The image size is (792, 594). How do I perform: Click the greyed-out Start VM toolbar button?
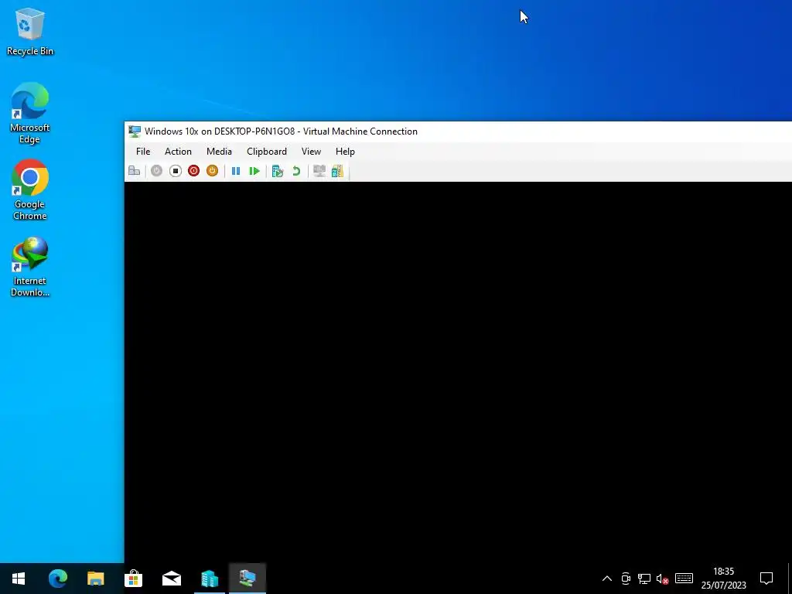pyautogui.click(x=156, y=171)
